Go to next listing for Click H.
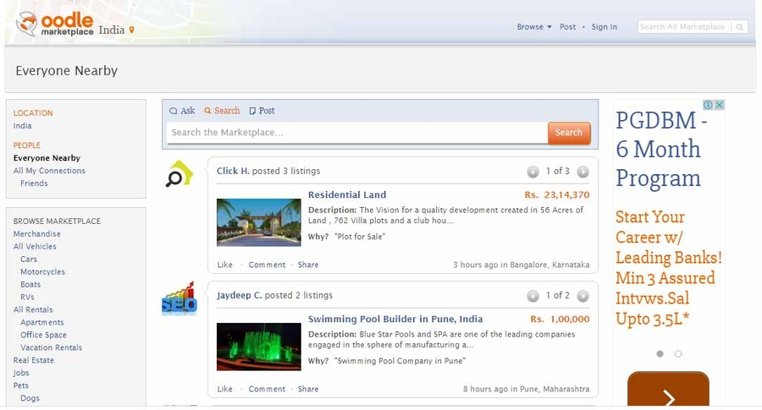Viewport: 762px width, 410px height. pos(583,172)
